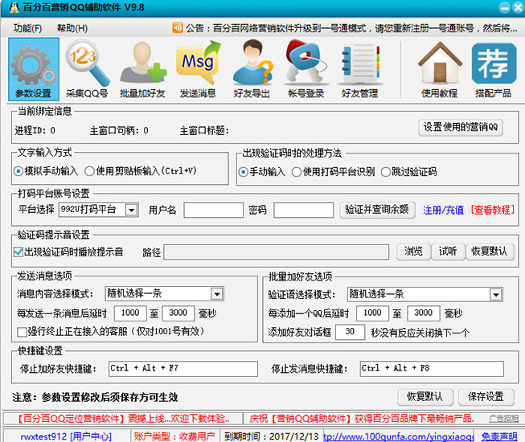Click 账户类型：收费用户 status text
This screenshot has height=442, width=525.
(174, 436)
